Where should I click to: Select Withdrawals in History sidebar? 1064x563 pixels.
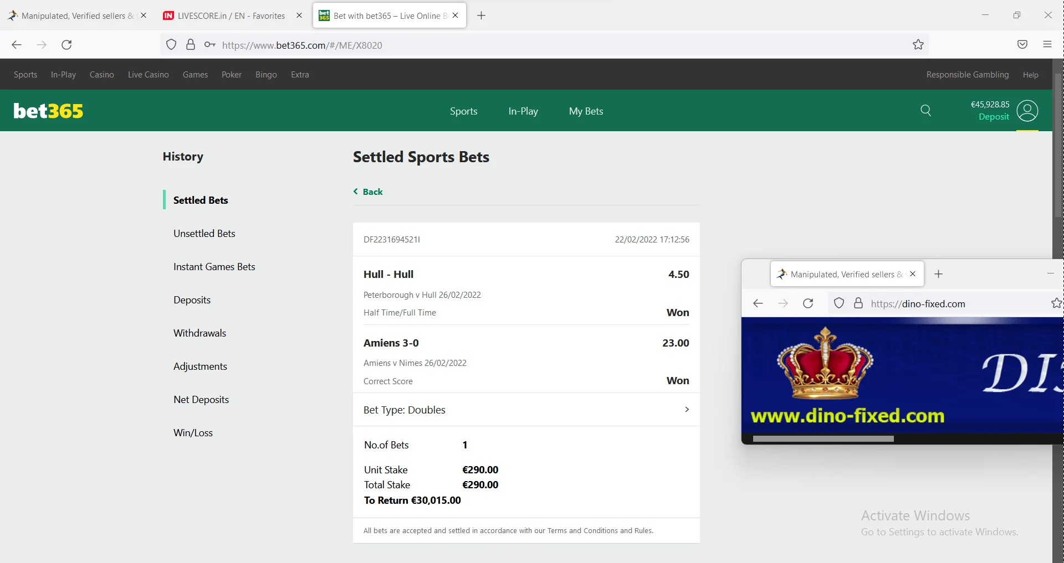tap(200, 333)
